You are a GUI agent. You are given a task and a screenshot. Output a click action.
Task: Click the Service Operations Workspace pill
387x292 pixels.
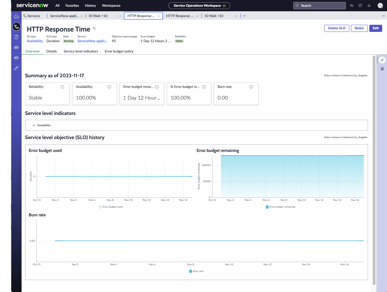pos(199,5)
